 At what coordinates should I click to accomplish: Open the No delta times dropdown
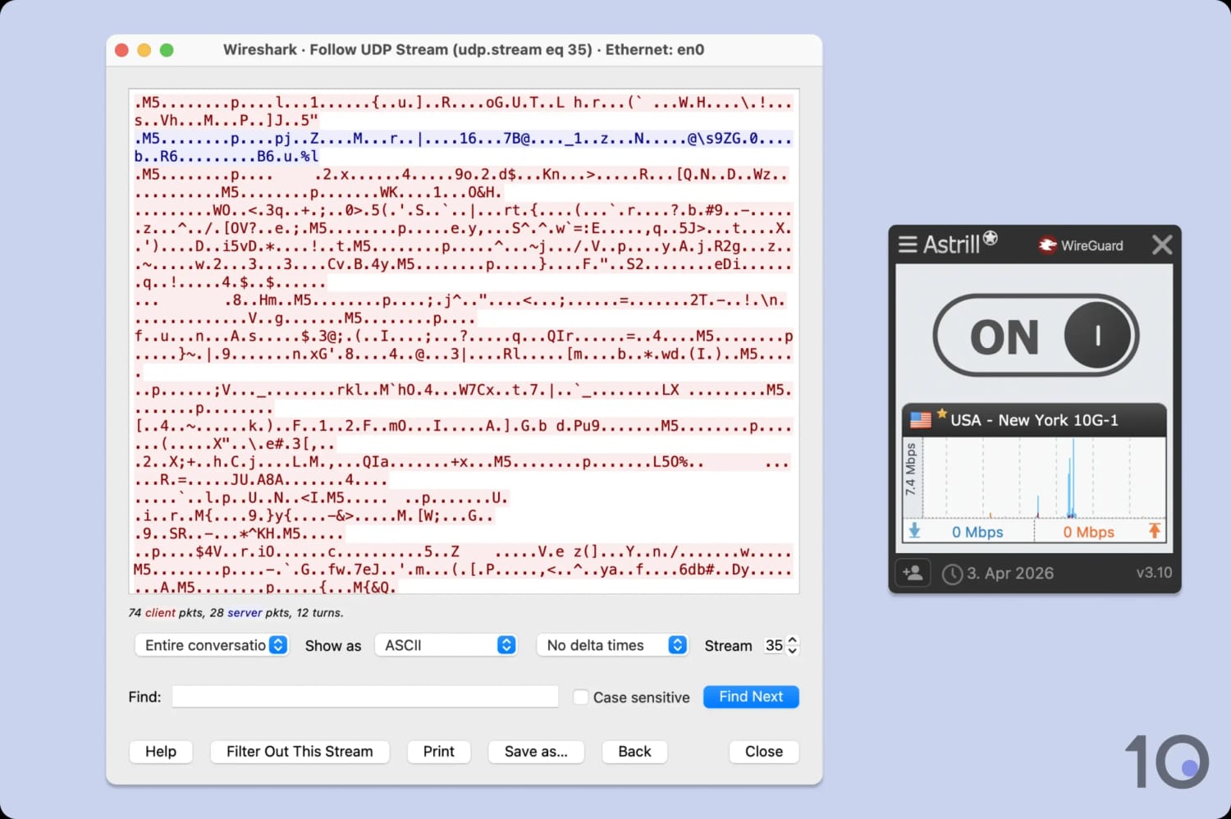pos(612,645)
